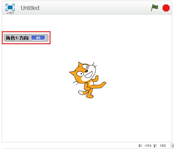Click the cat sprite's raised arm
Image resolution: width=174 pixels, height=149 pixels.
[x=95, y=79]
